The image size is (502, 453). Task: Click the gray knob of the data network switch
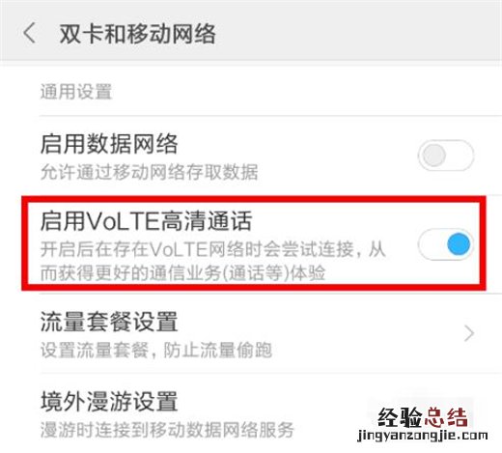[x=433, y=156]
